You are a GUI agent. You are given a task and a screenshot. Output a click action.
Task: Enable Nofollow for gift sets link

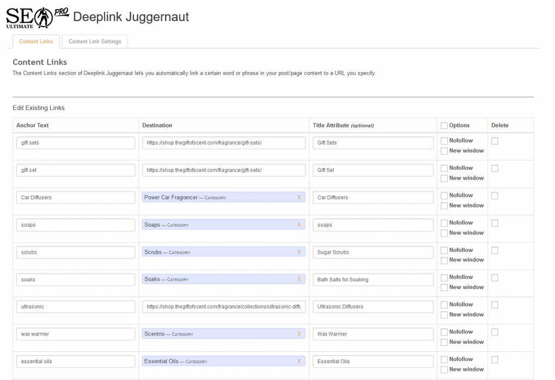tap(444, 141)
